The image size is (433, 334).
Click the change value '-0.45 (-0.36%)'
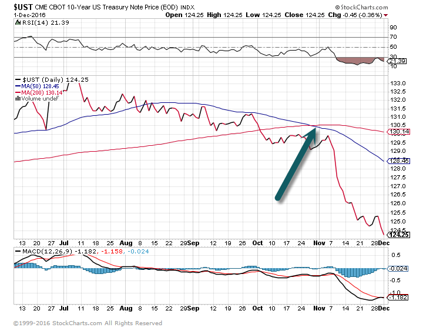[x=362, y=15]
